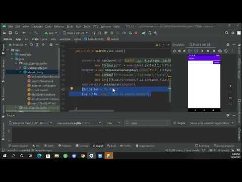The height and width of the screenshot is (182, 242).
Task: Collapse the edu.example.sqlite package
Action: pos(16,63)
